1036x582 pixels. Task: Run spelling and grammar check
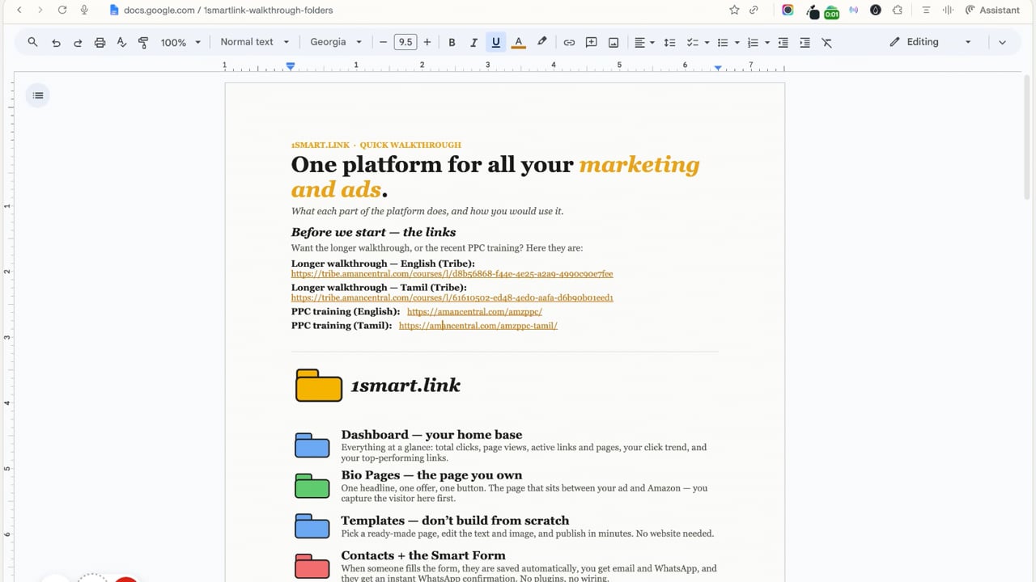[121, 42]
